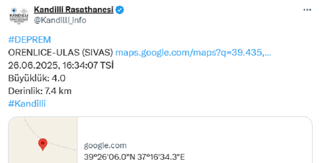Open the 39°26'06.0"N 37°16'34.3"E card title
Screen dimensions: 319x163
point(134,157)
